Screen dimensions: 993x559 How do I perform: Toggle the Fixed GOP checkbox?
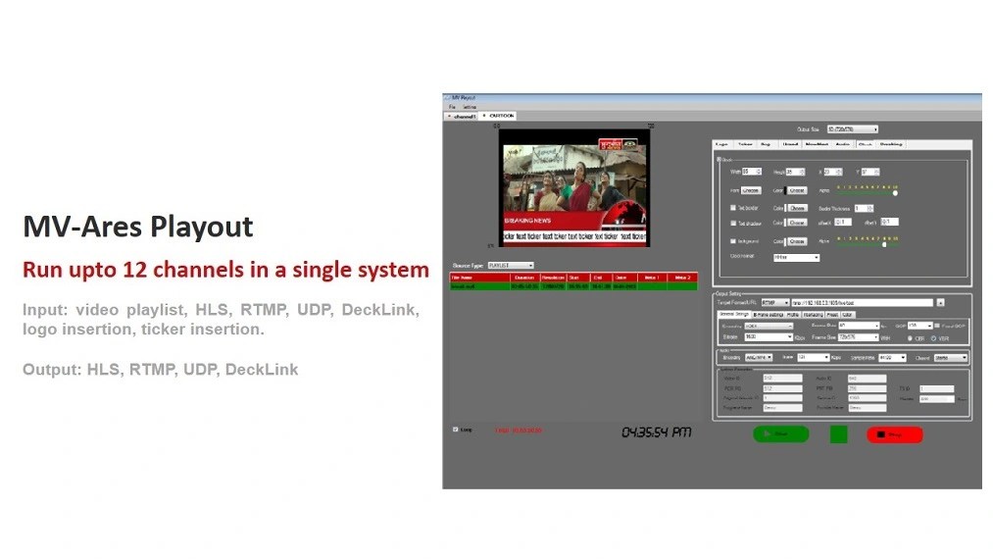click(937, 326)
